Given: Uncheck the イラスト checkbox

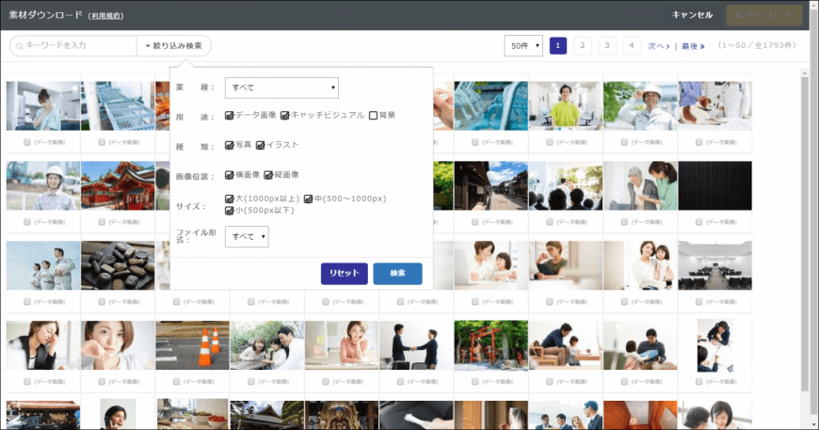Looking at the screenshot, I should tap(260, 145).
